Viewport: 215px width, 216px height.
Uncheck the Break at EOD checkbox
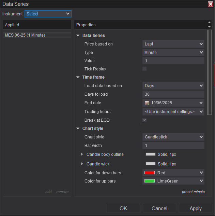tap(144, 120)
